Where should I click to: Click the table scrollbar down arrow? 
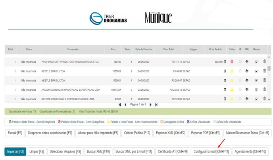click(269, 99)
